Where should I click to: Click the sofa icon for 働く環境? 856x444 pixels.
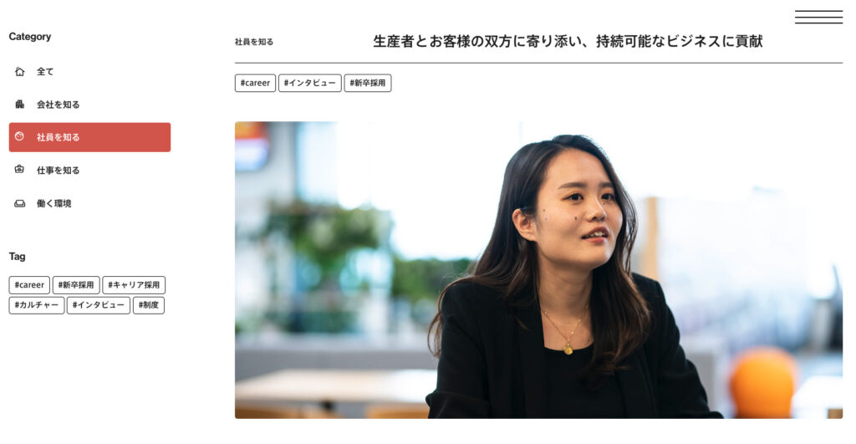point(20,203)
